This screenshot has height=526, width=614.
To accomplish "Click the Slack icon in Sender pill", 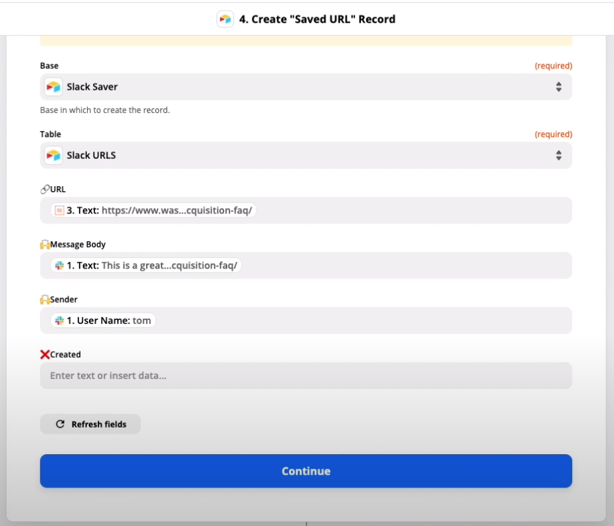I will coord(59,321).
